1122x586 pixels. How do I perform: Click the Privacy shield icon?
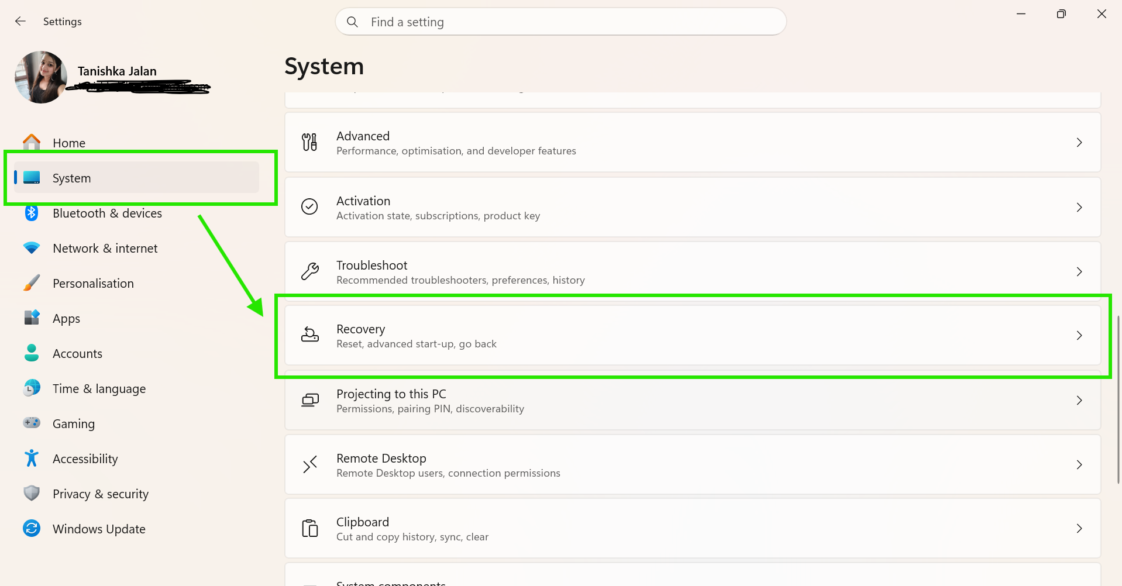coord(32,493)
